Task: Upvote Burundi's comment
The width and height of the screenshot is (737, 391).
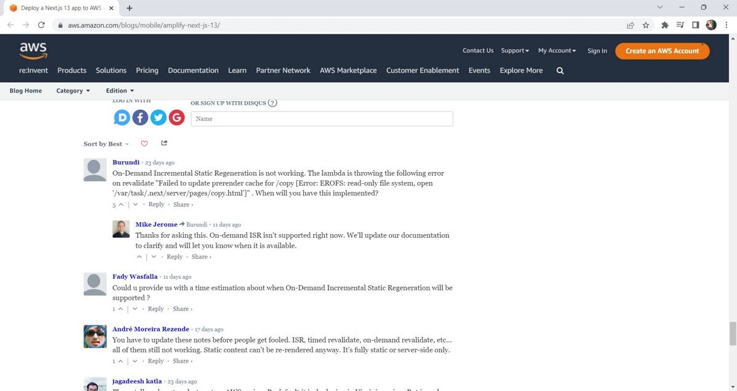Action: coord(121,205)
